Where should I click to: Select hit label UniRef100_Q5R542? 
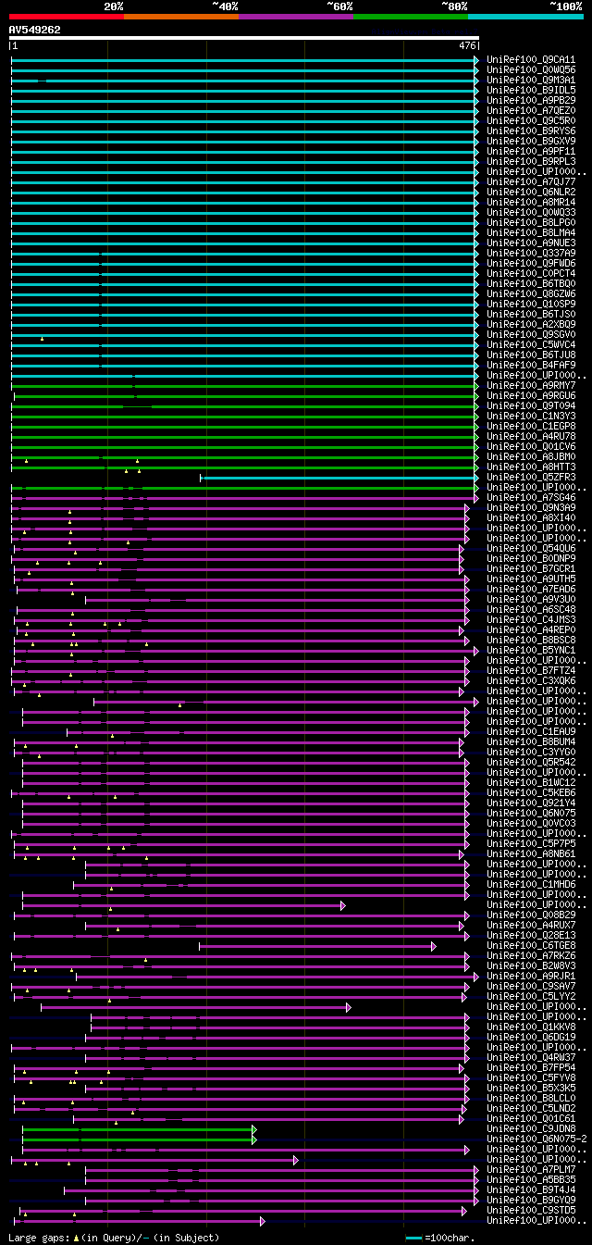point(531,763)
